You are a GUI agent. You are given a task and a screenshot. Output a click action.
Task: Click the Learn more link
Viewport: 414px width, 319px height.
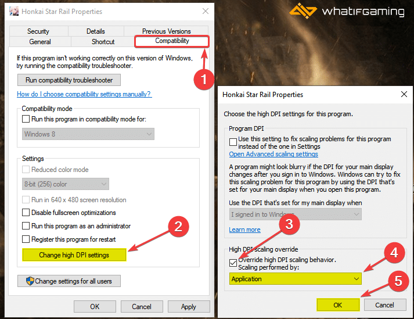[x=245, y=230]
